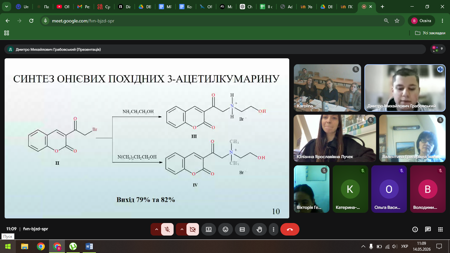
Task: Open more options three-dot menu
Action: 273,229
